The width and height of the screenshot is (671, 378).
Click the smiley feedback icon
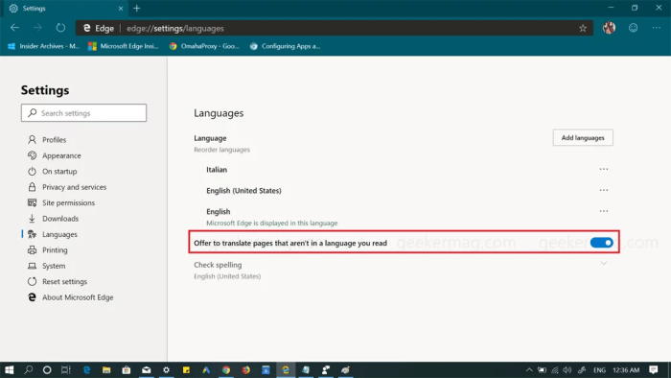click(633, 28)
